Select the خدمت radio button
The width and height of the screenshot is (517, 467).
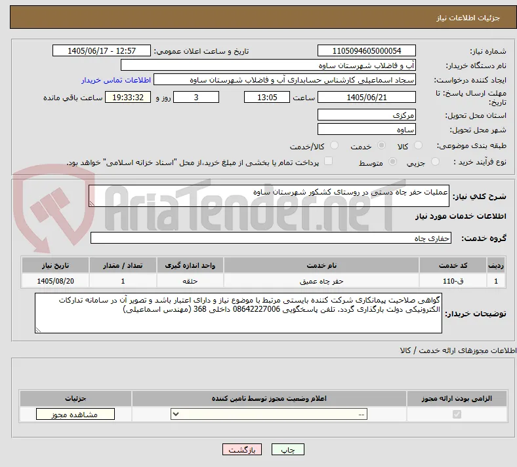tap(381, 145)
